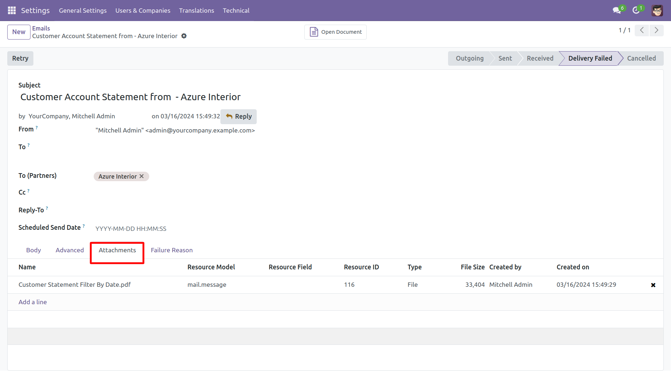The height and width of the screenshot is (371, 671).
Task: Set status to Outgoing
Action: [469, 58]
